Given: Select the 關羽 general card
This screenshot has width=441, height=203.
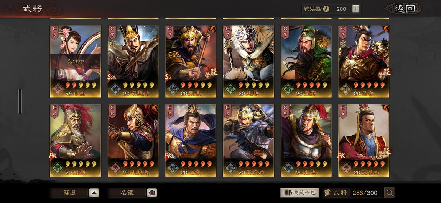Looking at the screenshot, I should tap(306, 62).
